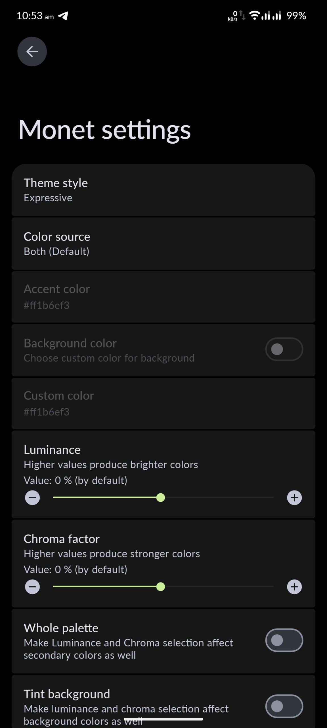Tap the Wi-Fi status icon
The image size is (327, 728).
click(255, 15)
